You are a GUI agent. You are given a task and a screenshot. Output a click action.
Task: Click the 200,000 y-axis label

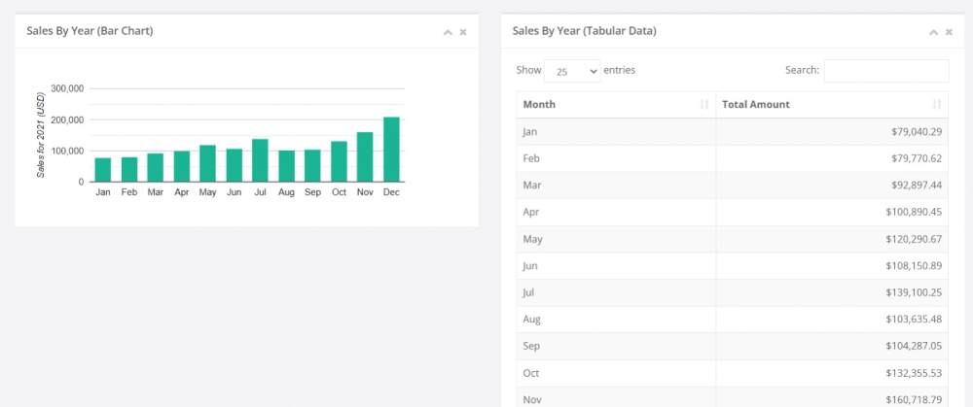(68, 119)
